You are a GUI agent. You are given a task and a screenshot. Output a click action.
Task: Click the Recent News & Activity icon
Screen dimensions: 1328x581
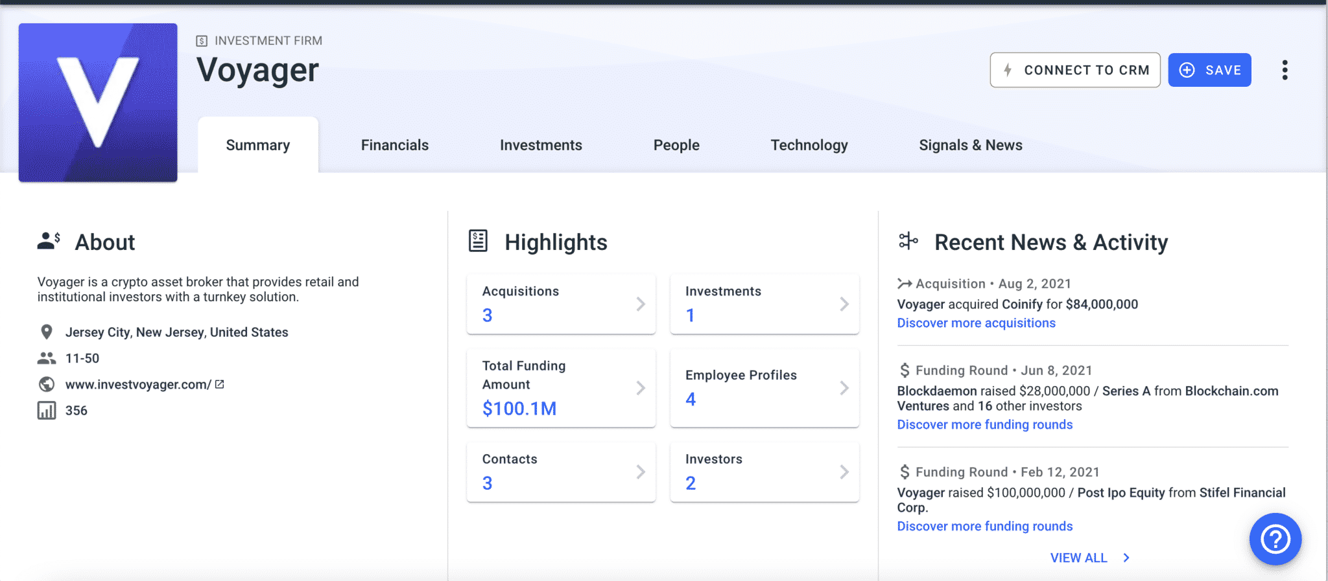click(x=908, y=241)
